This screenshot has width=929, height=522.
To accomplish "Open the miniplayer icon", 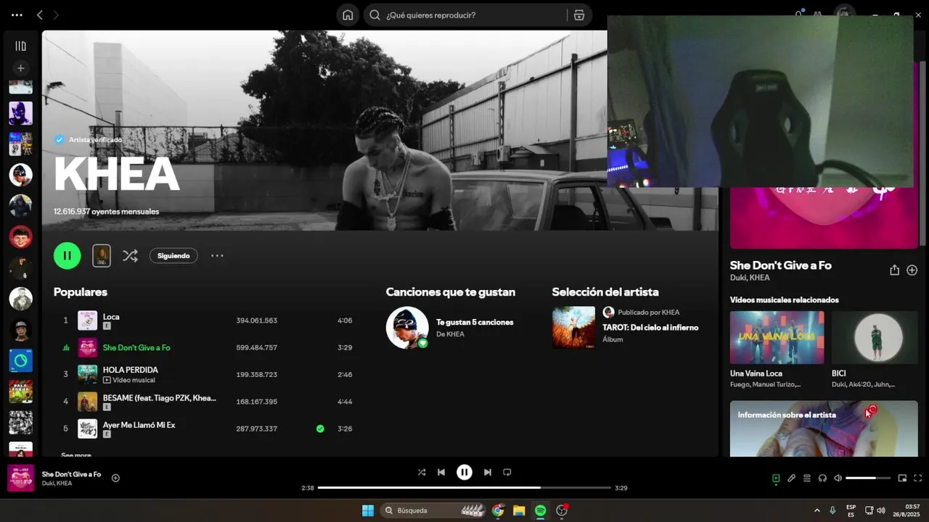I will [902, 478].
